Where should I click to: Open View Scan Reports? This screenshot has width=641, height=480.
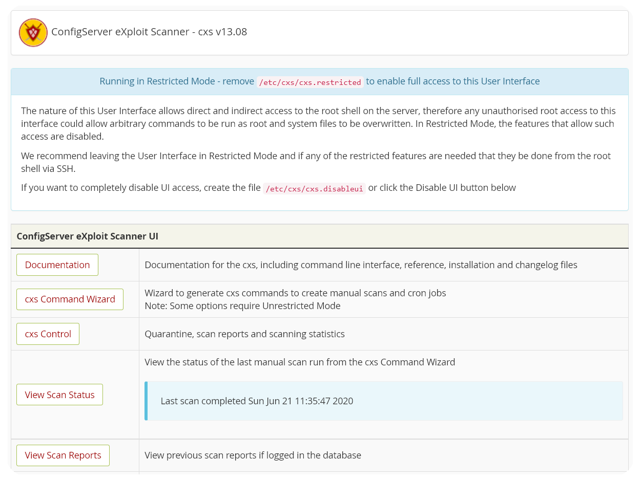point(63,455)
